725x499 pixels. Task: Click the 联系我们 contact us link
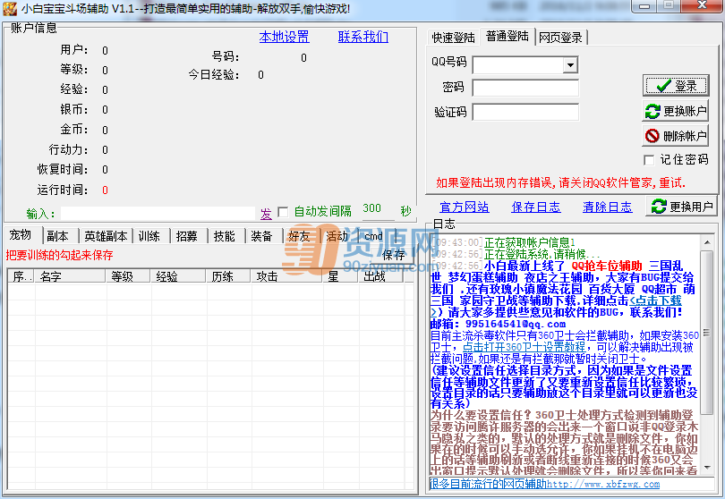coord(363,37)
